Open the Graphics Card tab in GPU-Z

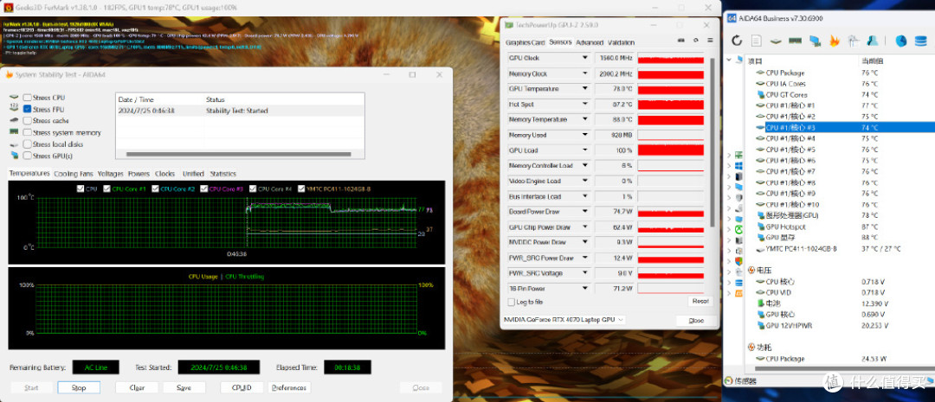click(x=525, y=43)
